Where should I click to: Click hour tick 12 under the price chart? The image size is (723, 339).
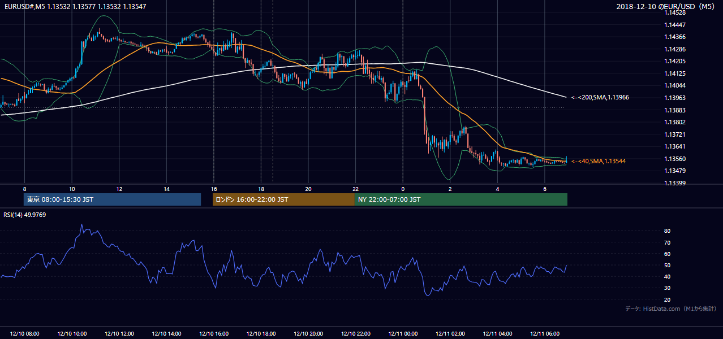click(x=119, y=189)
